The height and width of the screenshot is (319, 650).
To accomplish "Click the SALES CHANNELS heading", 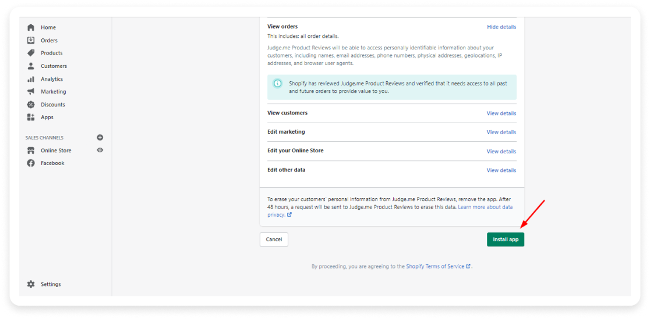I will pos(44,138).
